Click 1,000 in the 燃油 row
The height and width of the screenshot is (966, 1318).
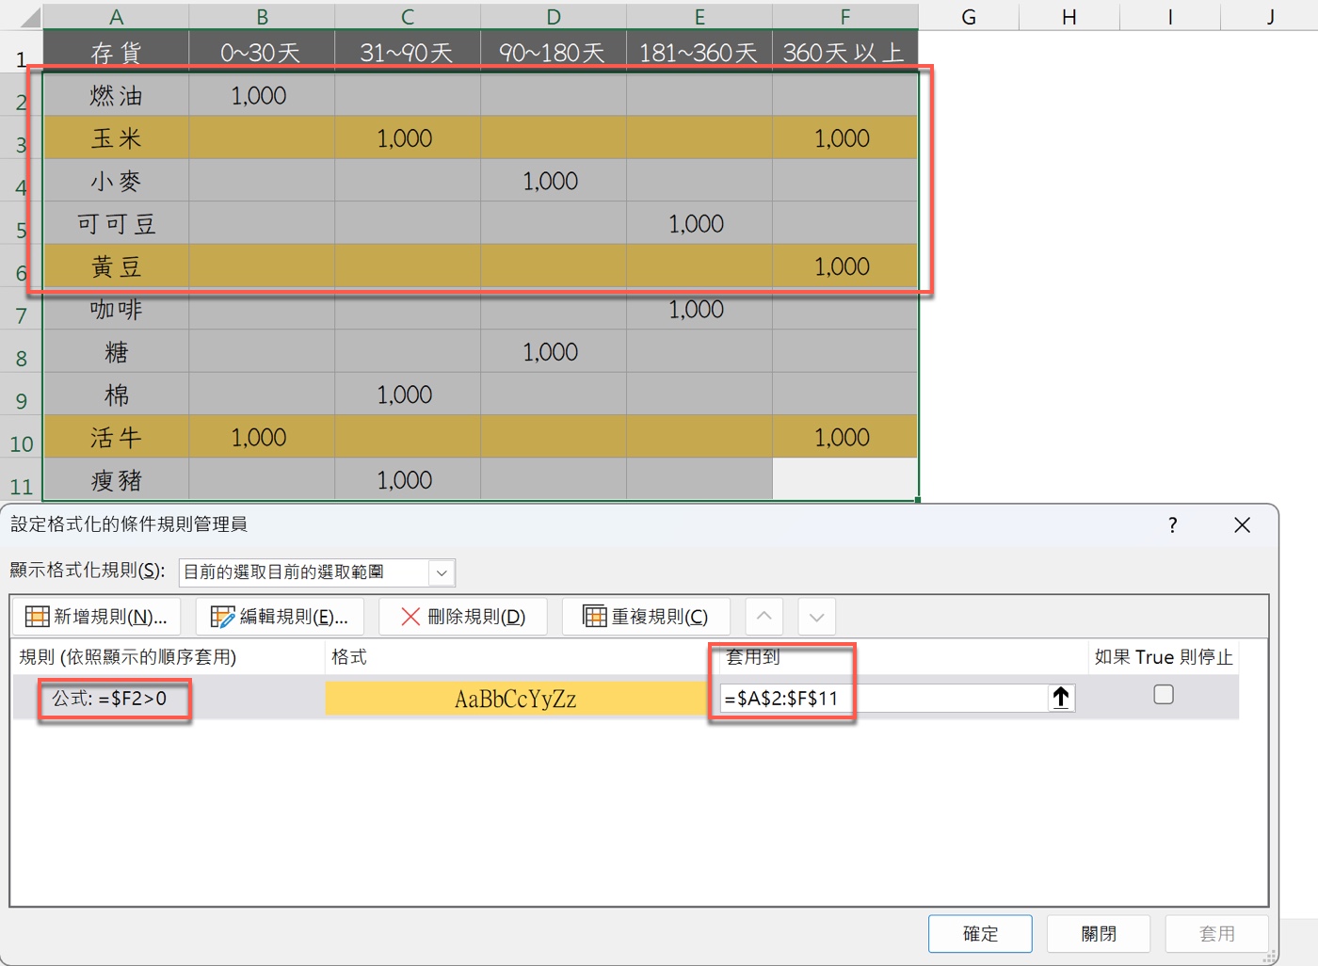(x=259, y=95)
